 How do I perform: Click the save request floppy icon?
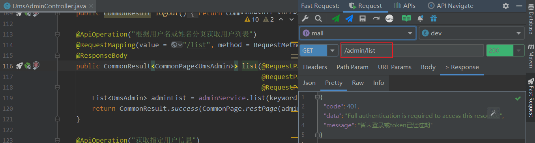pos(363,18)
